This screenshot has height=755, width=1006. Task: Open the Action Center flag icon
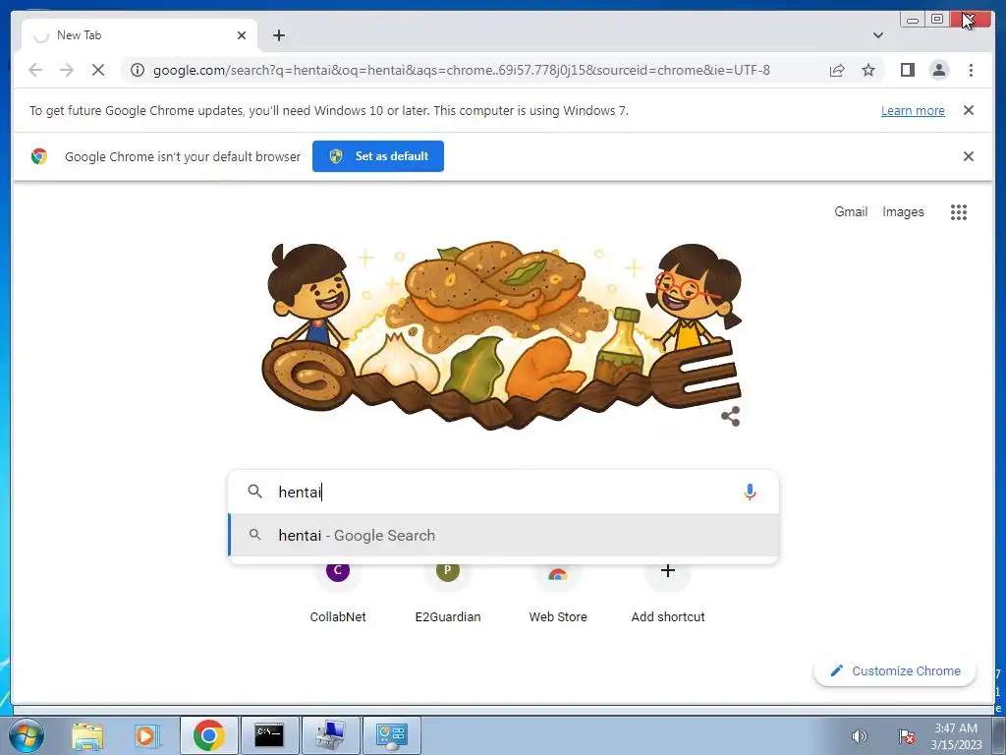tap(907, 736)
